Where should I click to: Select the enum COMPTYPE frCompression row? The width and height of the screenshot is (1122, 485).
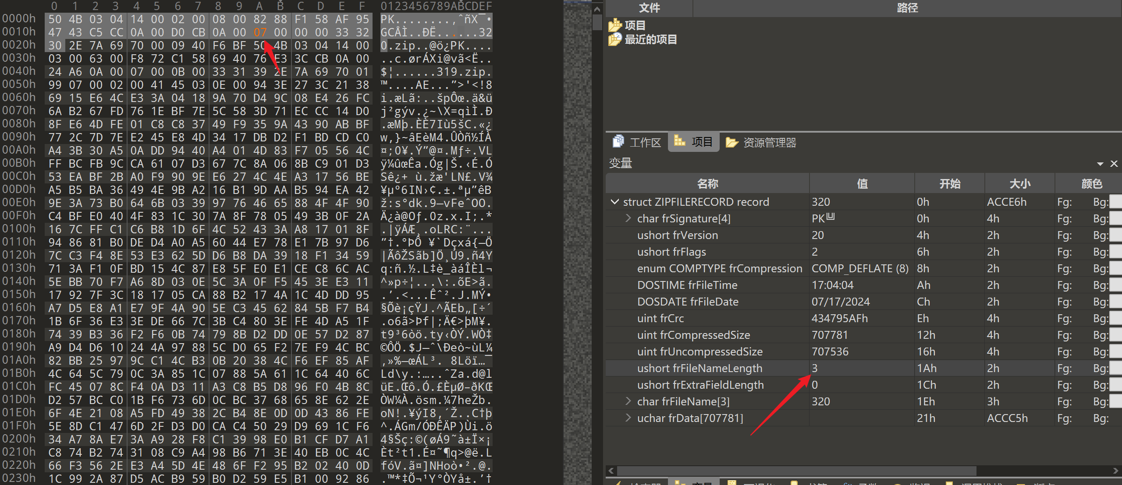(719, 268)
